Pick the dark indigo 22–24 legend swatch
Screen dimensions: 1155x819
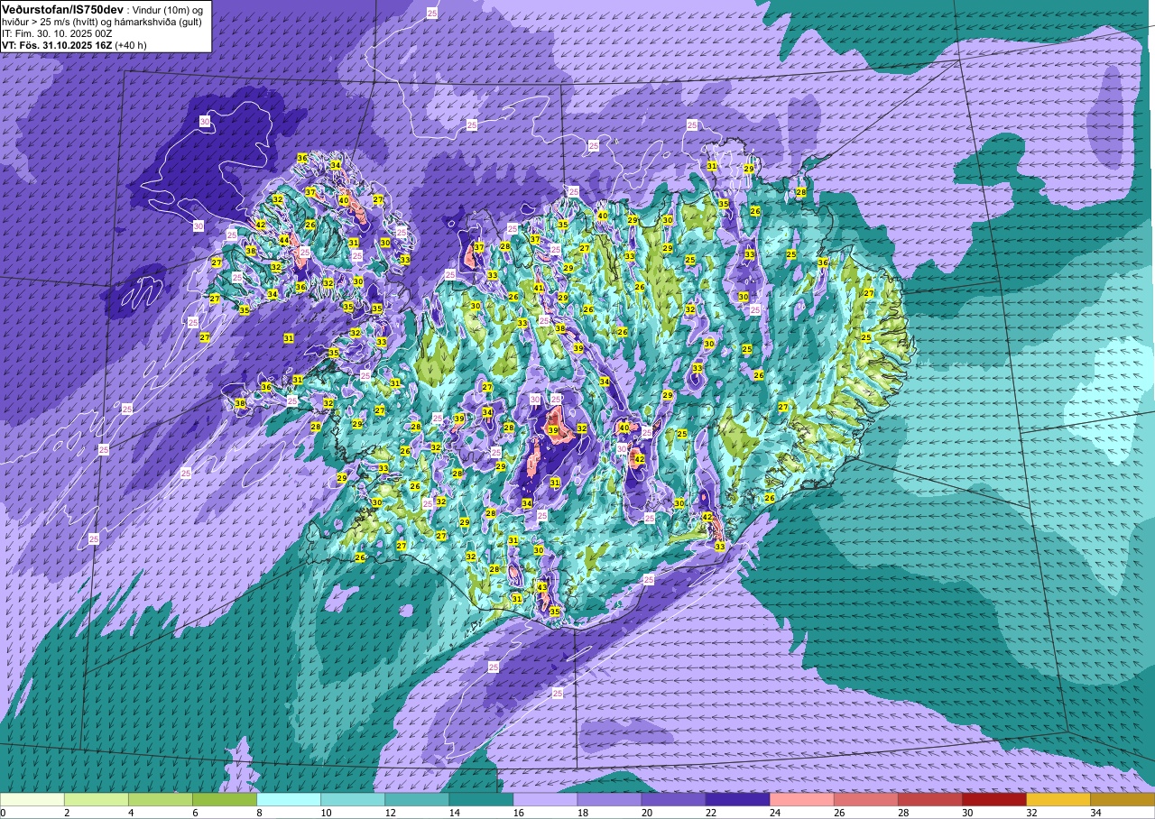pyautogui.click(x=737, y=799)
